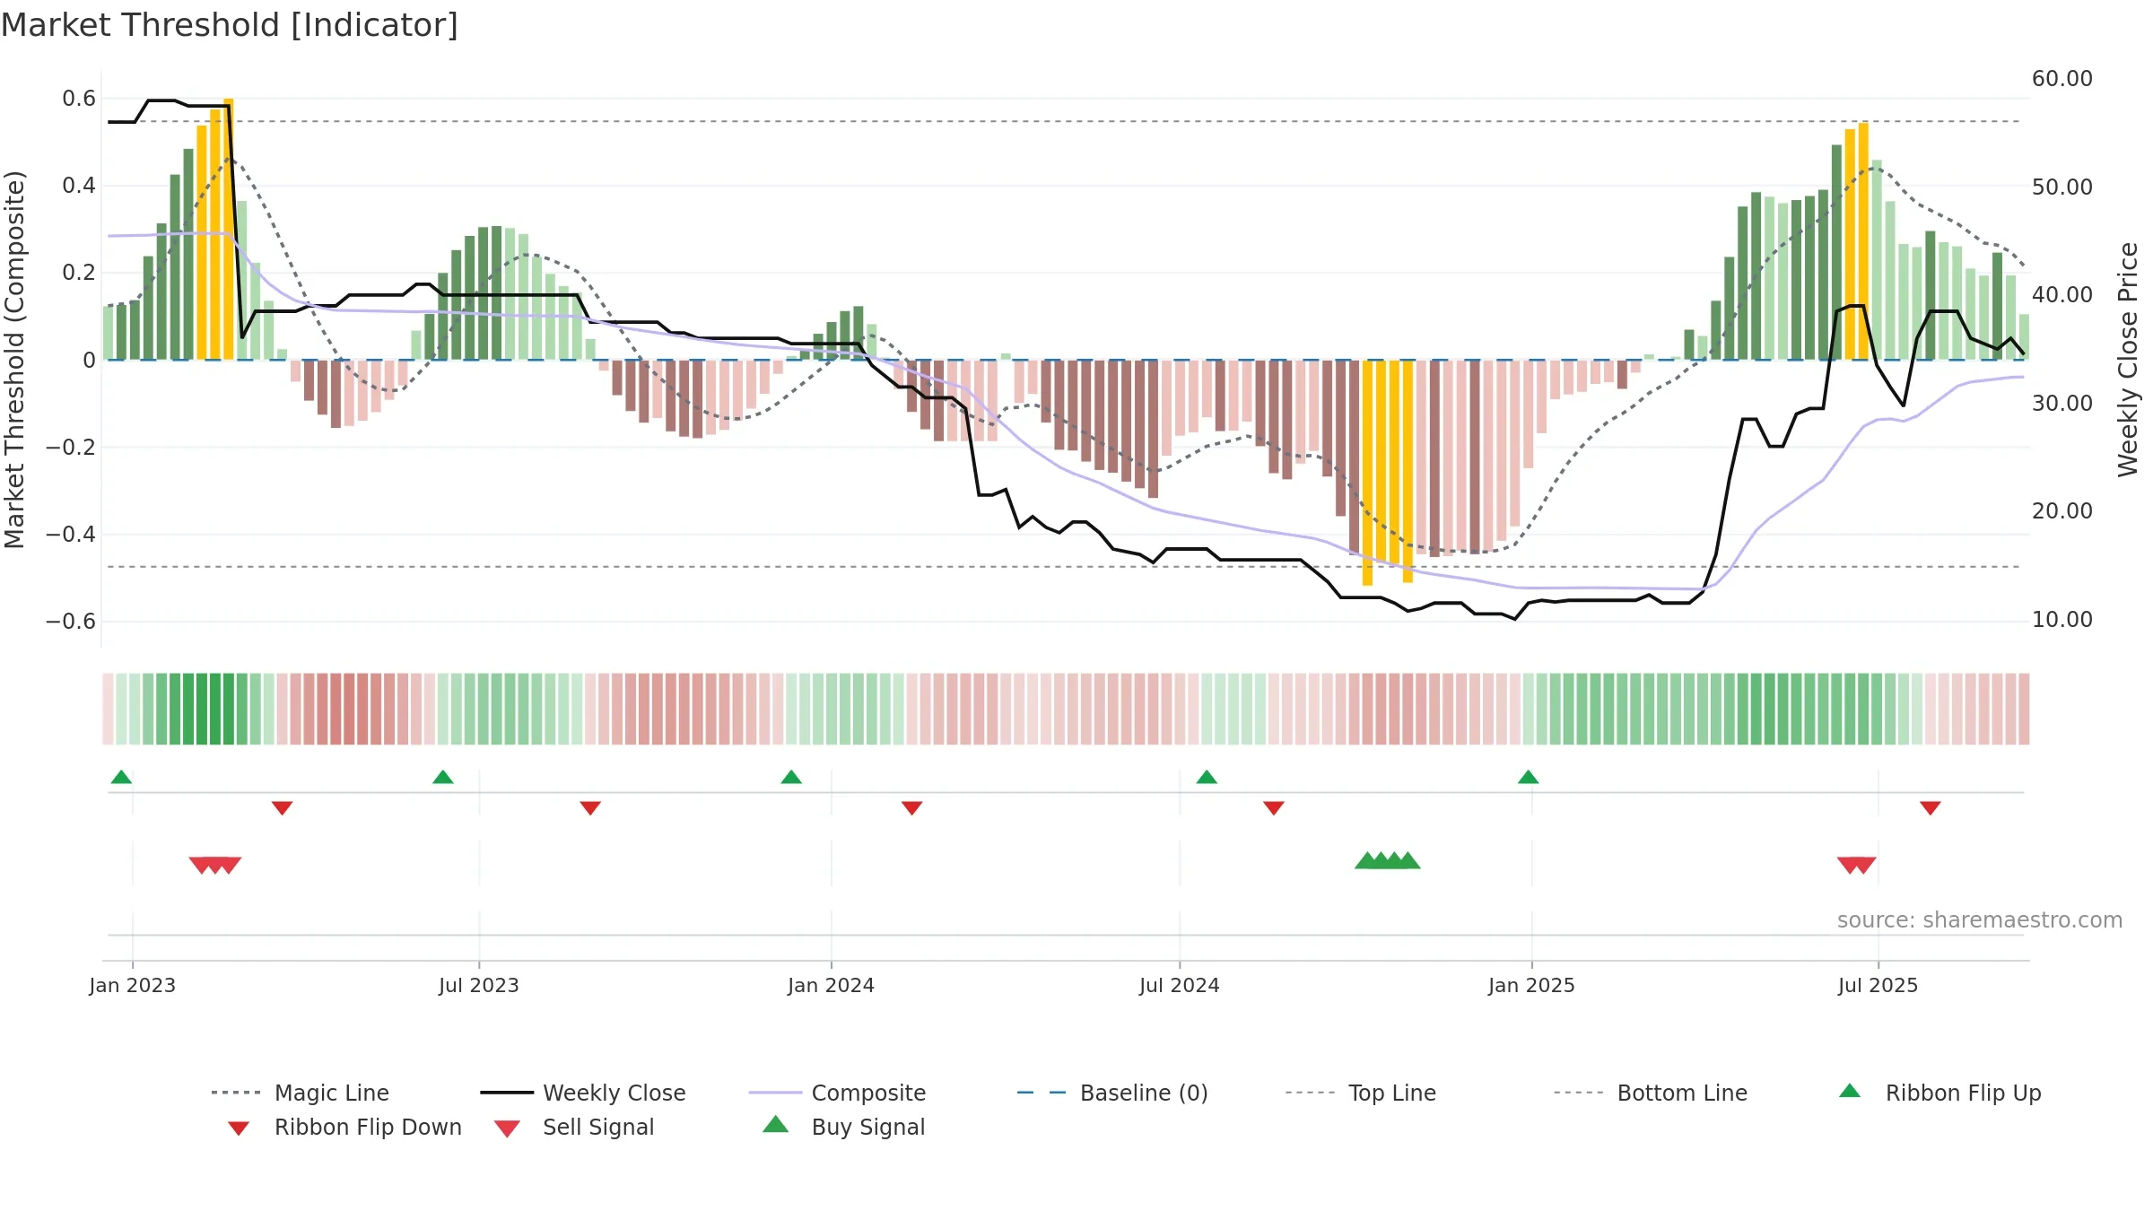Click the red triangle icon beside Sell Signal
The image size is (2153, 1211).
507,1128
